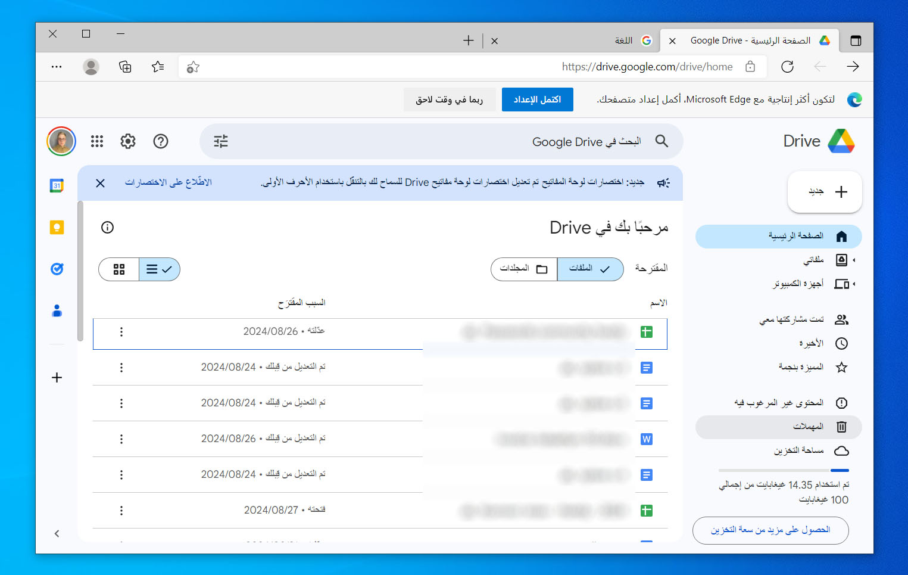Open مساحة التخزين storage
Screen dimensions: 908x575
coord(779,451)
